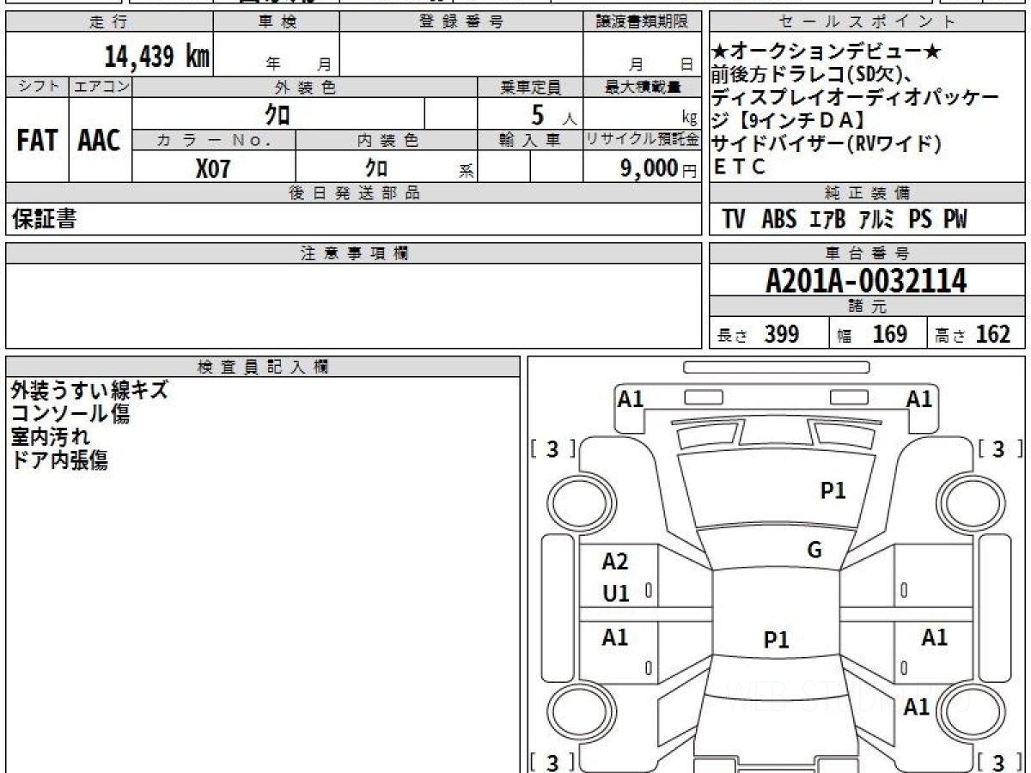Click the A2 mark on the car diagram
The image size is (1031, 773).
[615, 562]
